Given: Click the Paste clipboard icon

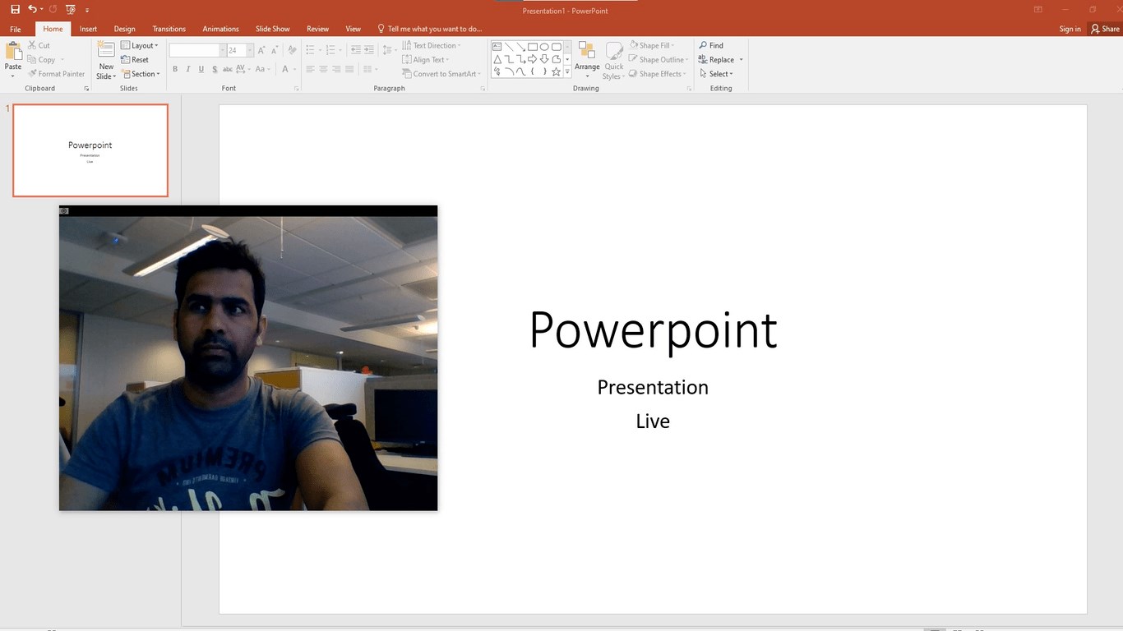Looking at the screenshot, I should click(x=13, y=53).
